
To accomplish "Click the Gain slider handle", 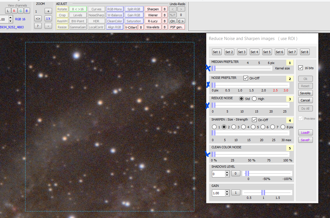I will point(263,193).
